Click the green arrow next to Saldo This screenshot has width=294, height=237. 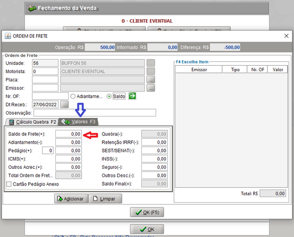pyautogui.click(x=132, y=96)
